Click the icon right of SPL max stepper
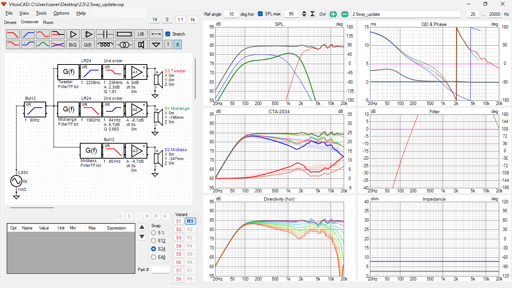512x288 pixels. click(312, 14)
